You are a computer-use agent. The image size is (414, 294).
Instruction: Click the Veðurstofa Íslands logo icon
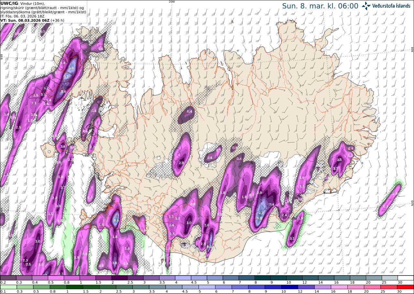pos(366,6)
